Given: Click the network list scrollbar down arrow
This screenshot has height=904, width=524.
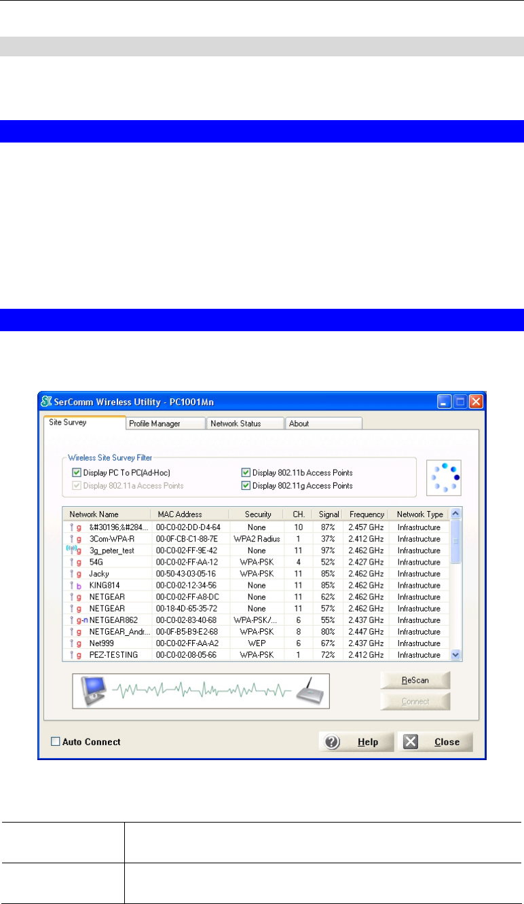Looking at the screenshot, I should coord(456,655).
